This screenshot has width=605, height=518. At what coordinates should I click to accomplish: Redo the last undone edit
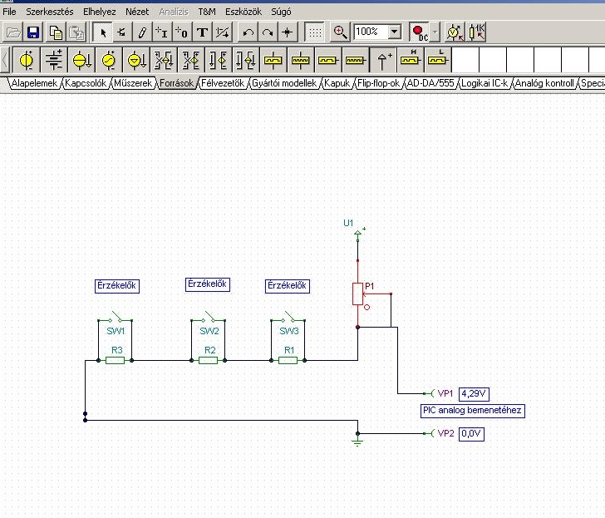point(268,32)
